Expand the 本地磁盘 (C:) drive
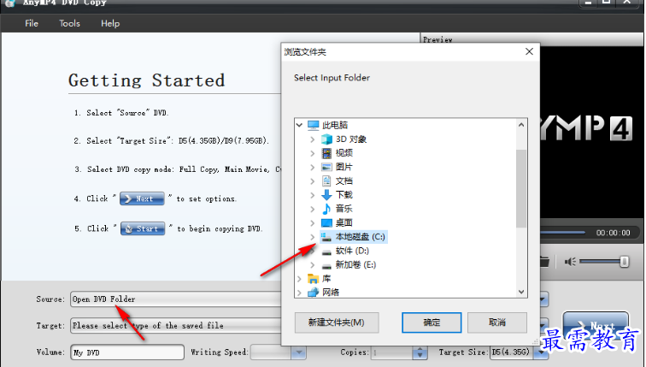The image size is (646, 367). (312, 237)
